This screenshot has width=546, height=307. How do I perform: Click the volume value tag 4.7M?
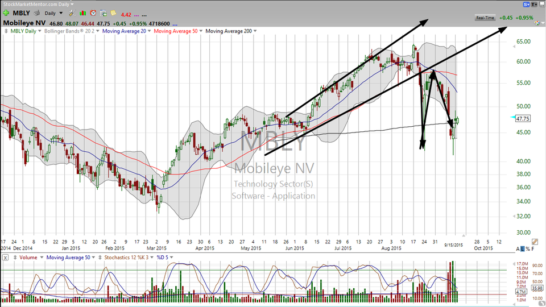520,292
